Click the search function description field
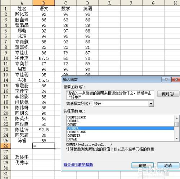Viewport: 180px width, 179px height. coord(110,95)
